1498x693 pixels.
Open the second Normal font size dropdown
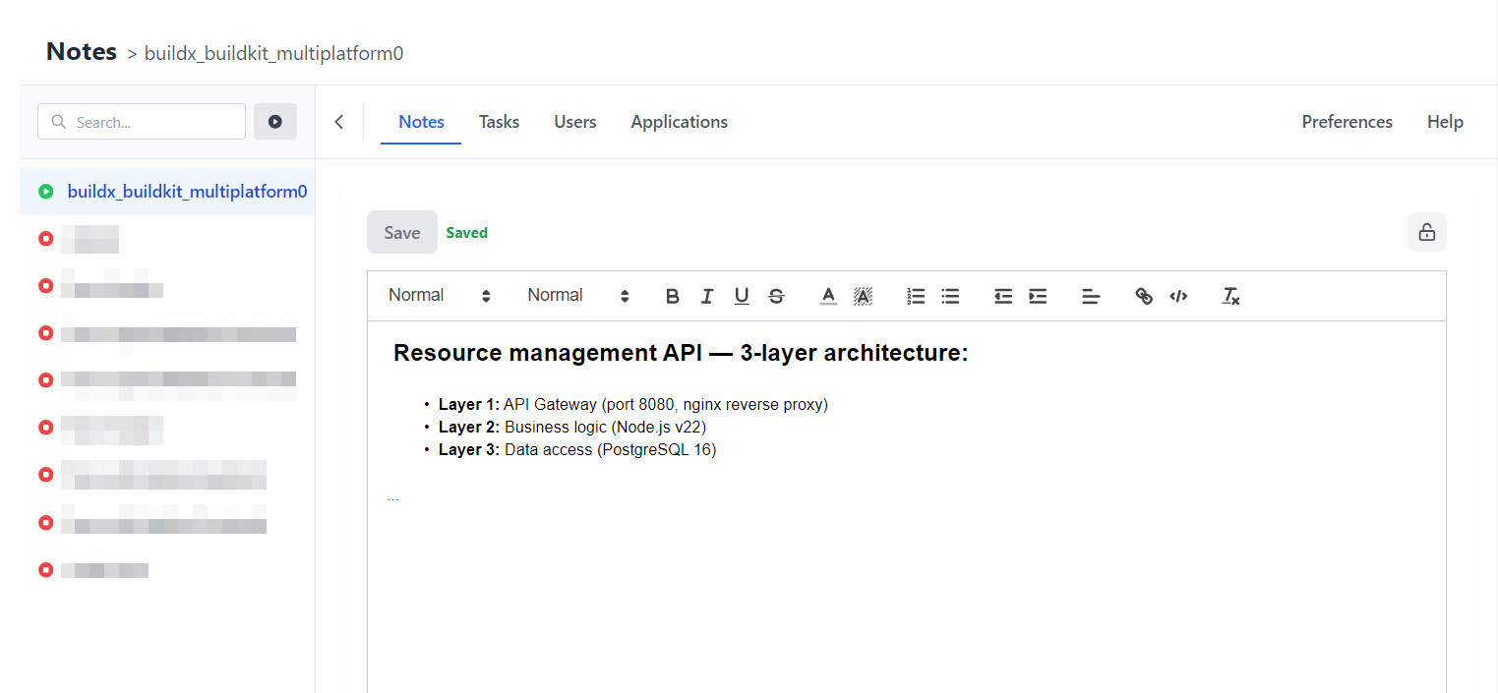click(577, 295)
